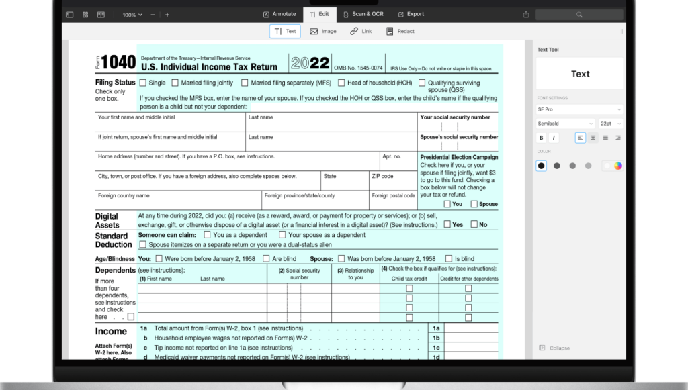Switch to the Annotate tab
Image resolution: width=688 pixels, height=390 pixels.
click(279, 14)
